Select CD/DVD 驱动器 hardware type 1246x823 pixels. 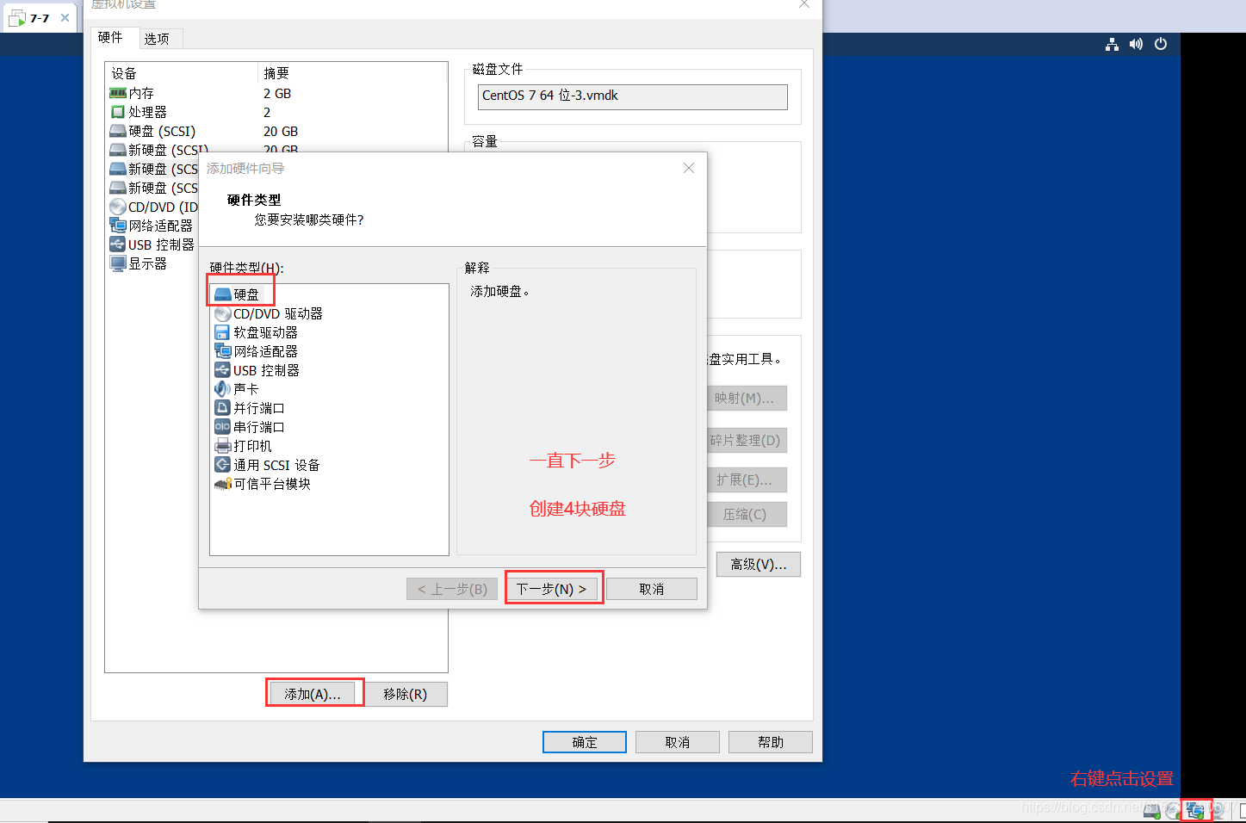pos(276,312)
